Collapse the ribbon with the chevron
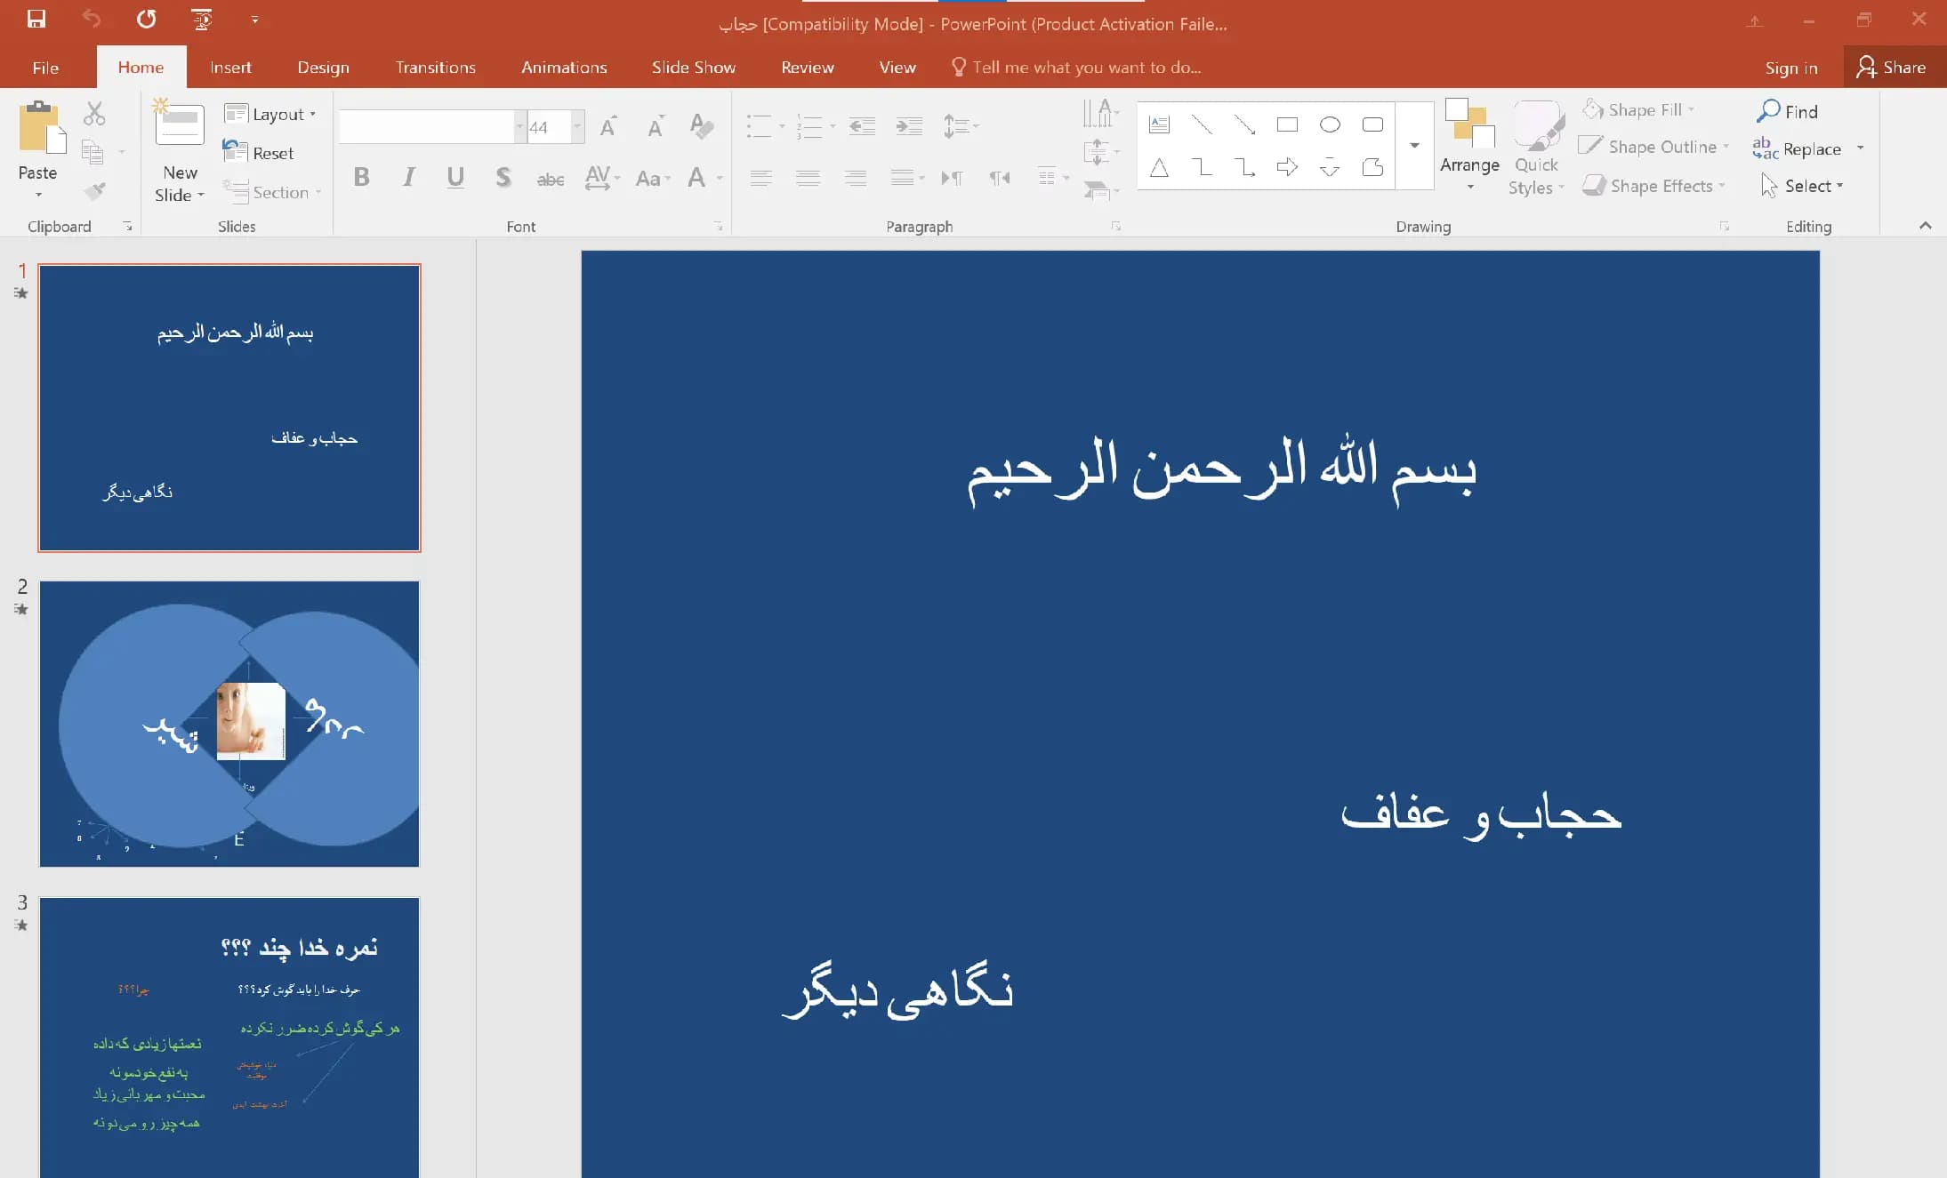This screenshot has width=1947, height=1178. (x=1925, y=226)
